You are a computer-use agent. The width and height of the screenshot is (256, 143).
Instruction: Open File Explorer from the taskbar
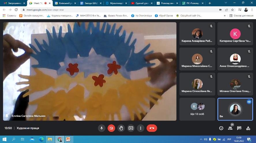pos(50,139)
